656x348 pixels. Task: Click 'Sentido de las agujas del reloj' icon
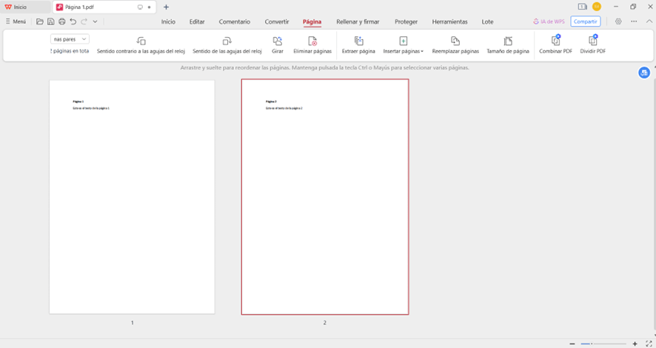coord(227,41)
